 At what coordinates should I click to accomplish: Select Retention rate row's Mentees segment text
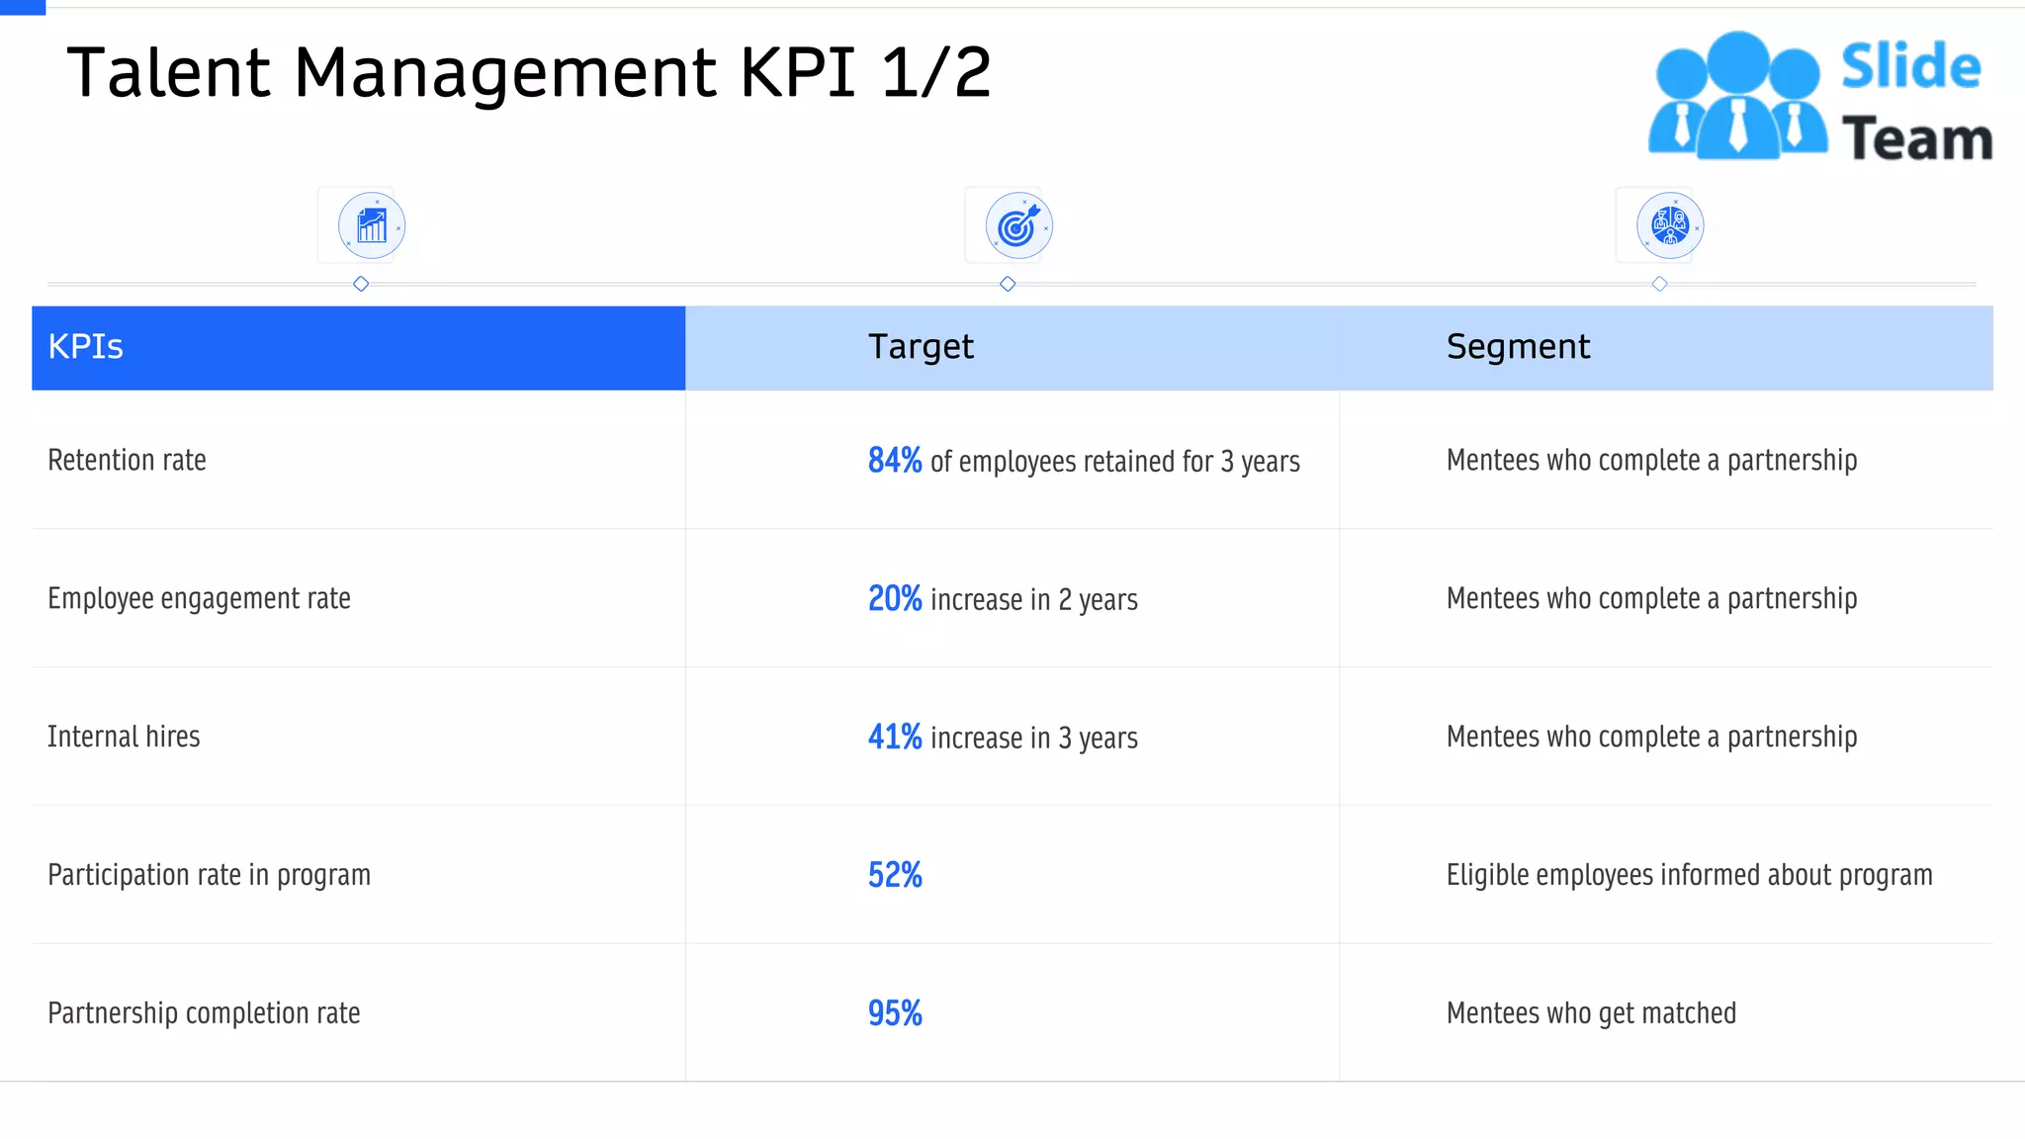1651,461
